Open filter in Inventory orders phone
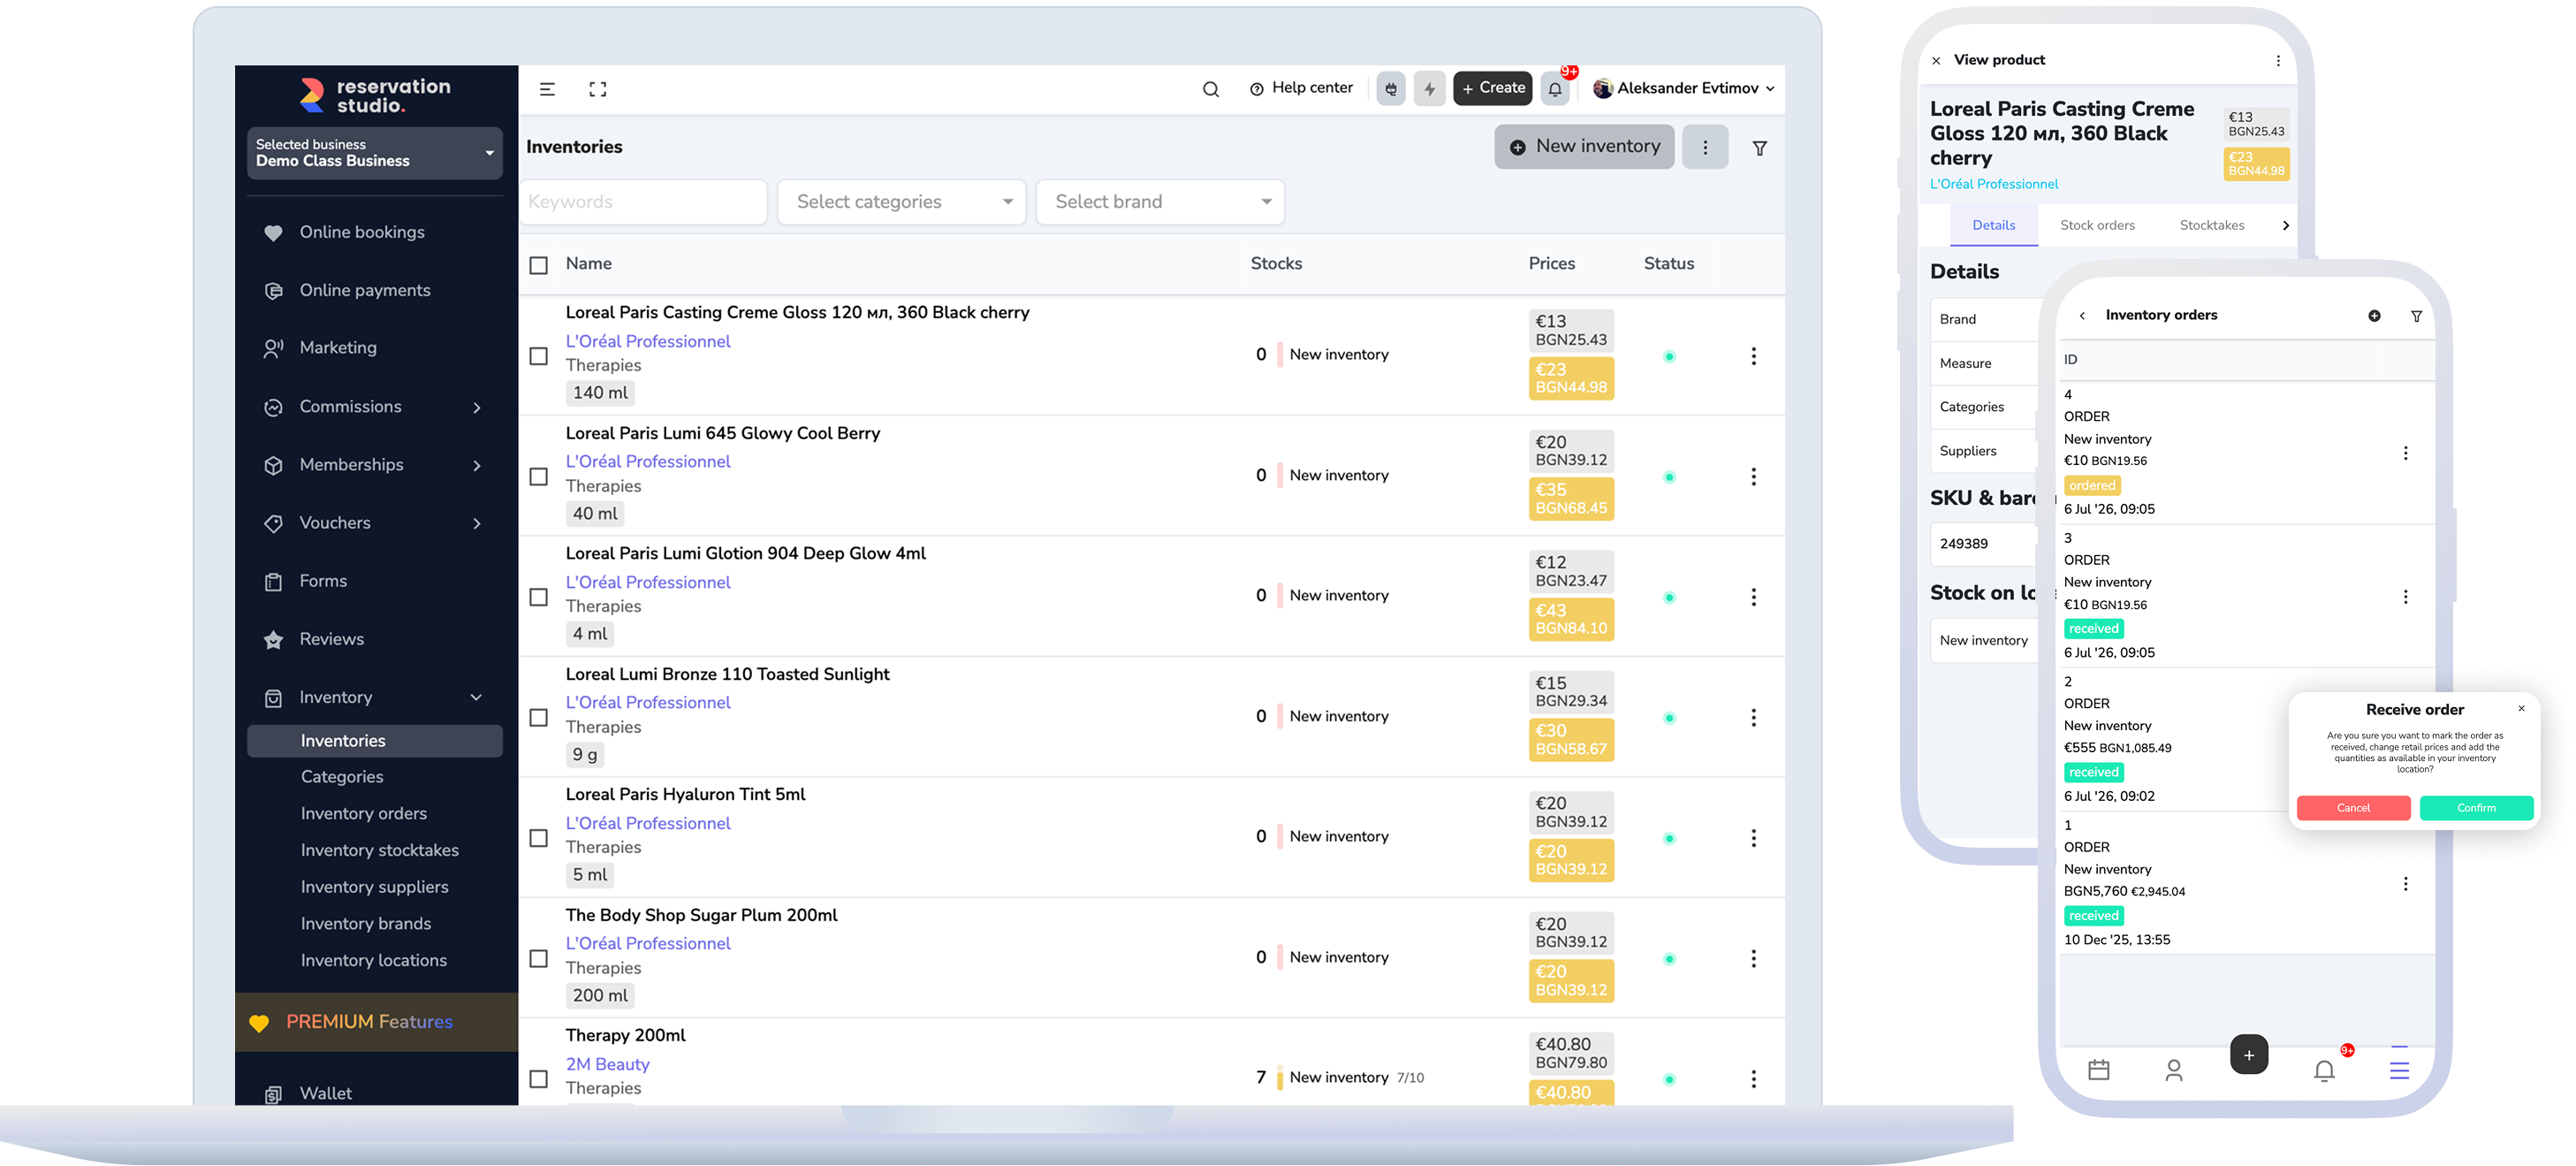The image size is (2576, 1166). tap(2416, 316)
